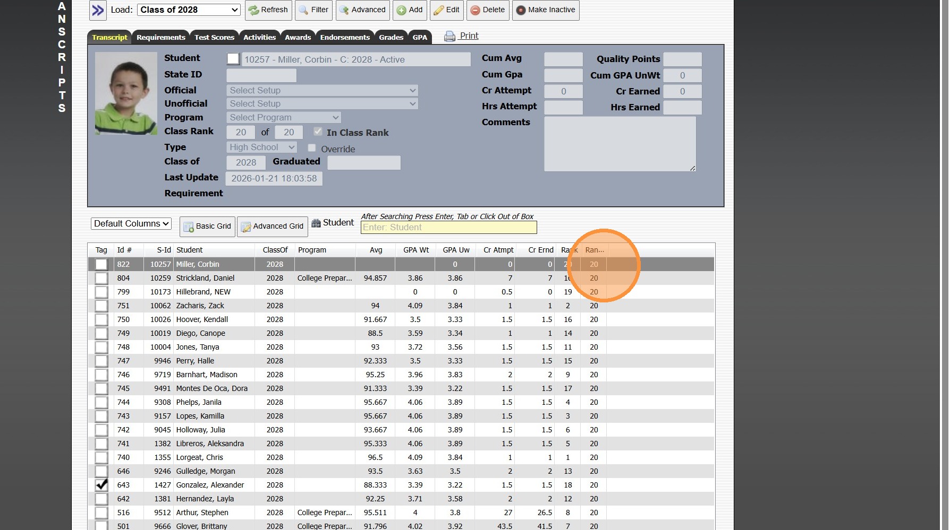Click the Basic Grid icon

(x=189, y=227)
